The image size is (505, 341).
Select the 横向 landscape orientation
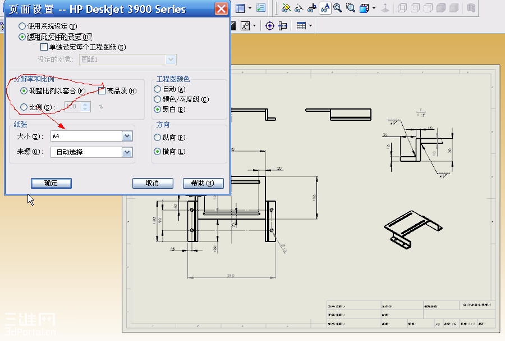[157, 152]
